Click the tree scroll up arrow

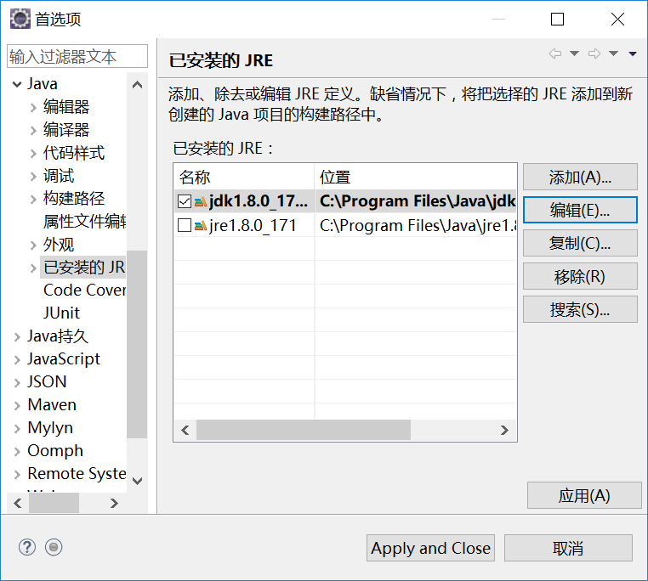pos(137,85)
